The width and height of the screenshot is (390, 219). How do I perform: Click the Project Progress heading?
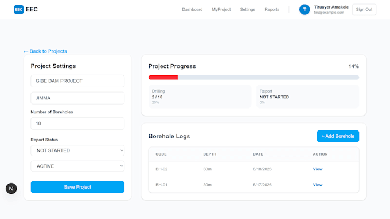(x=172, y=66)
